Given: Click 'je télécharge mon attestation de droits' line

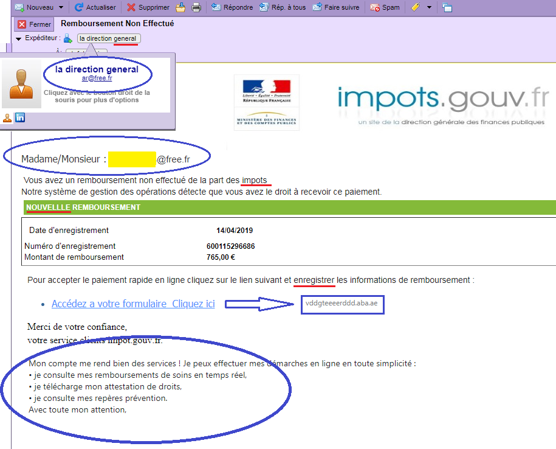Looking at the screenshot, I should tap(105, 386).
